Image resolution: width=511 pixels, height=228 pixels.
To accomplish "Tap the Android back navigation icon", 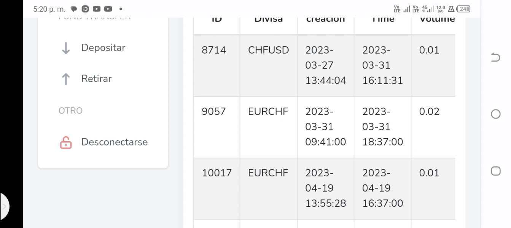I will [x=495, y=57].
